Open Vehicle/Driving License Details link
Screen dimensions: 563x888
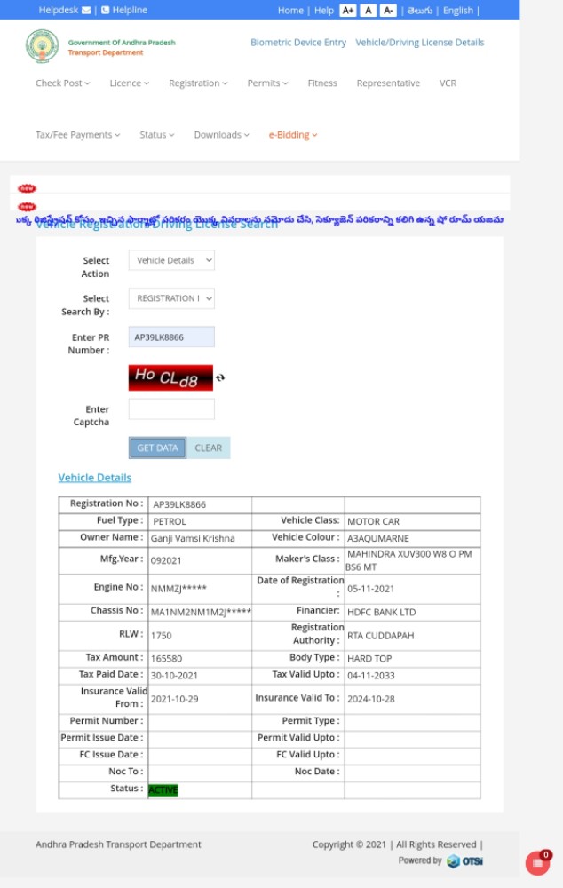click(420, 42)
